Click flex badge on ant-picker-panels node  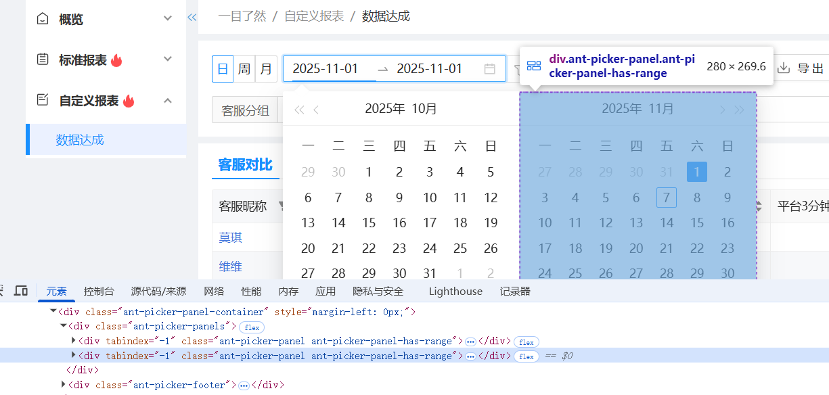[252, 327]
